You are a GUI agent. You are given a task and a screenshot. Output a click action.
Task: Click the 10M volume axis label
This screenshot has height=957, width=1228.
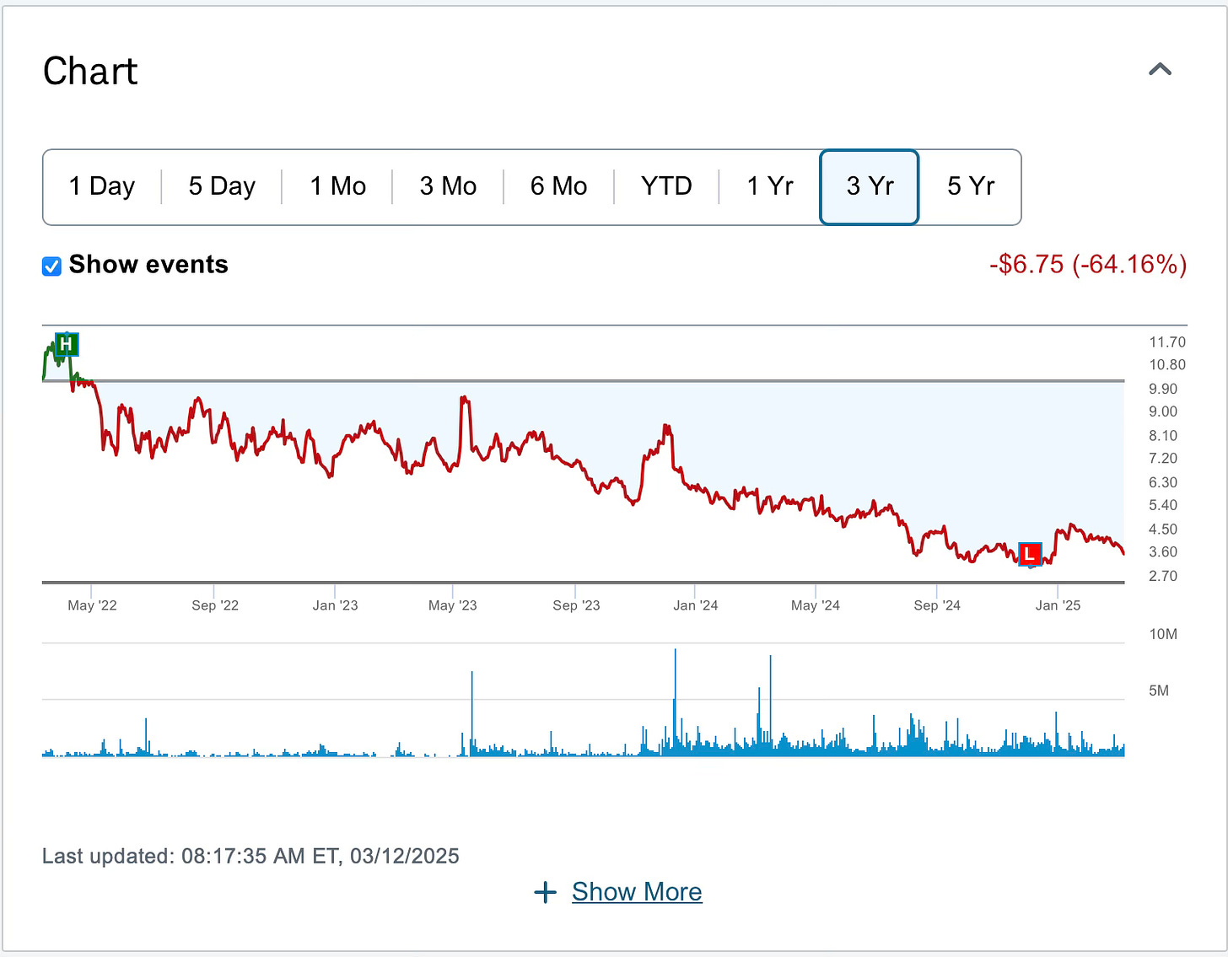[1163, 634]
